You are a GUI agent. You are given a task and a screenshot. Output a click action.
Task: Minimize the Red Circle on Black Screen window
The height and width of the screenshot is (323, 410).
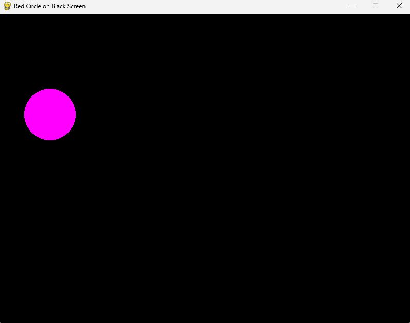(x=352, y=6)
